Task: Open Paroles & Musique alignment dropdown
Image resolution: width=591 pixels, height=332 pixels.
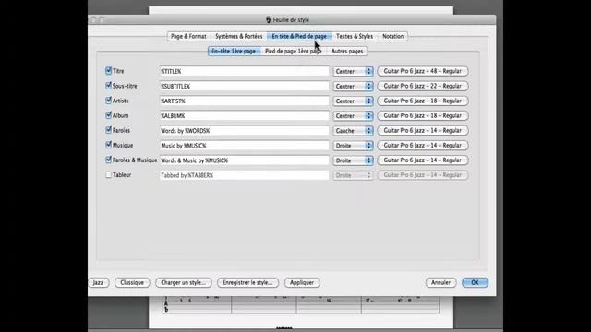Action: click(x=353, y=160)
